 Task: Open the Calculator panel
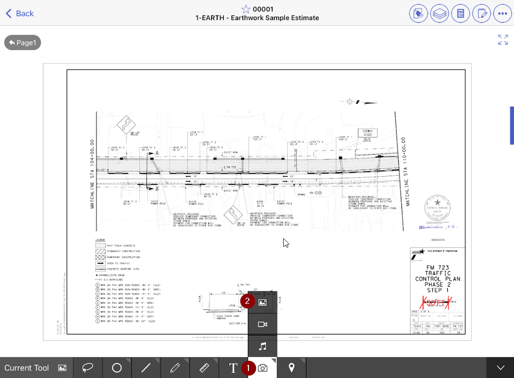460,14
